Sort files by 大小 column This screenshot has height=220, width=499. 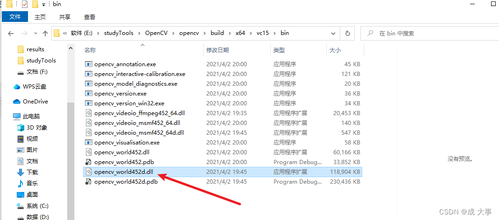point(335,50)
